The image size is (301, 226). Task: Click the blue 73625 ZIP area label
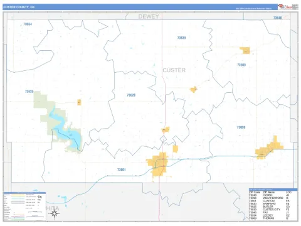29,92
